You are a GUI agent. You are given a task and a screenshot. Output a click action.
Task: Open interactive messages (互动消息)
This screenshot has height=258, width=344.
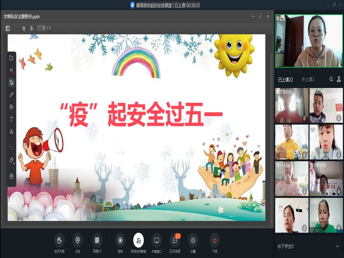tap(175, 240)
